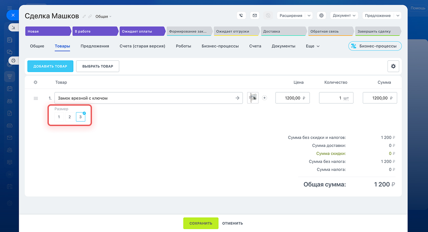Copy deal link via chain icon
This screenshot has height=232, width=428.
tap(90, 16)
